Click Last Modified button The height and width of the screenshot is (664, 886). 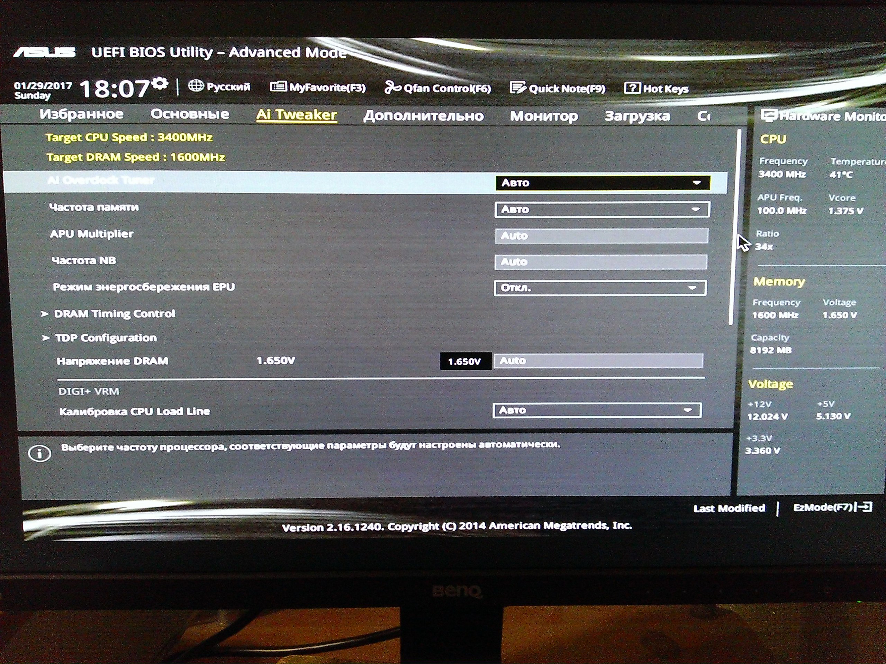729,508
